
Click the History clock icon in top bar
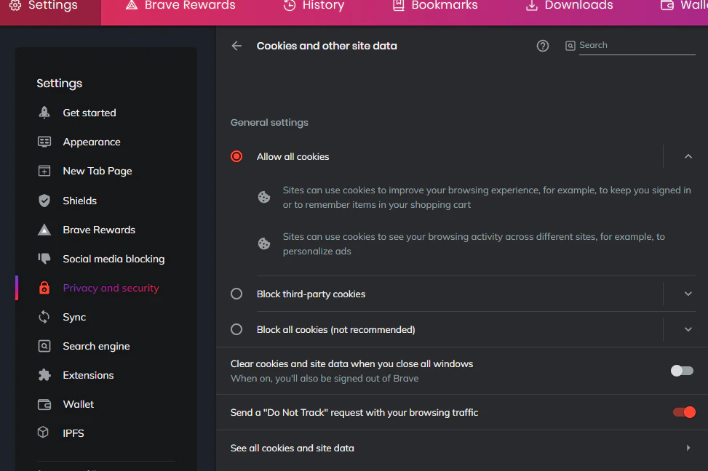point(290,5)
